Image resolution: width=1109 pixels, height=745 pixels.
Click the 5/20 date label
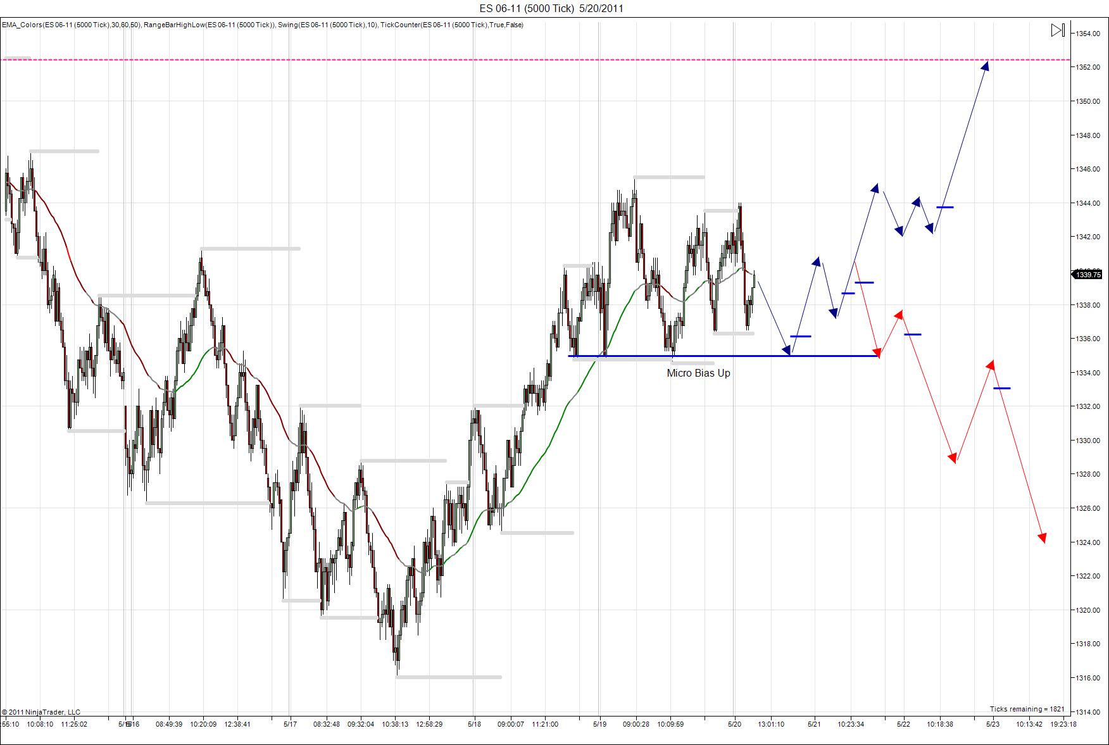(734, 724)
